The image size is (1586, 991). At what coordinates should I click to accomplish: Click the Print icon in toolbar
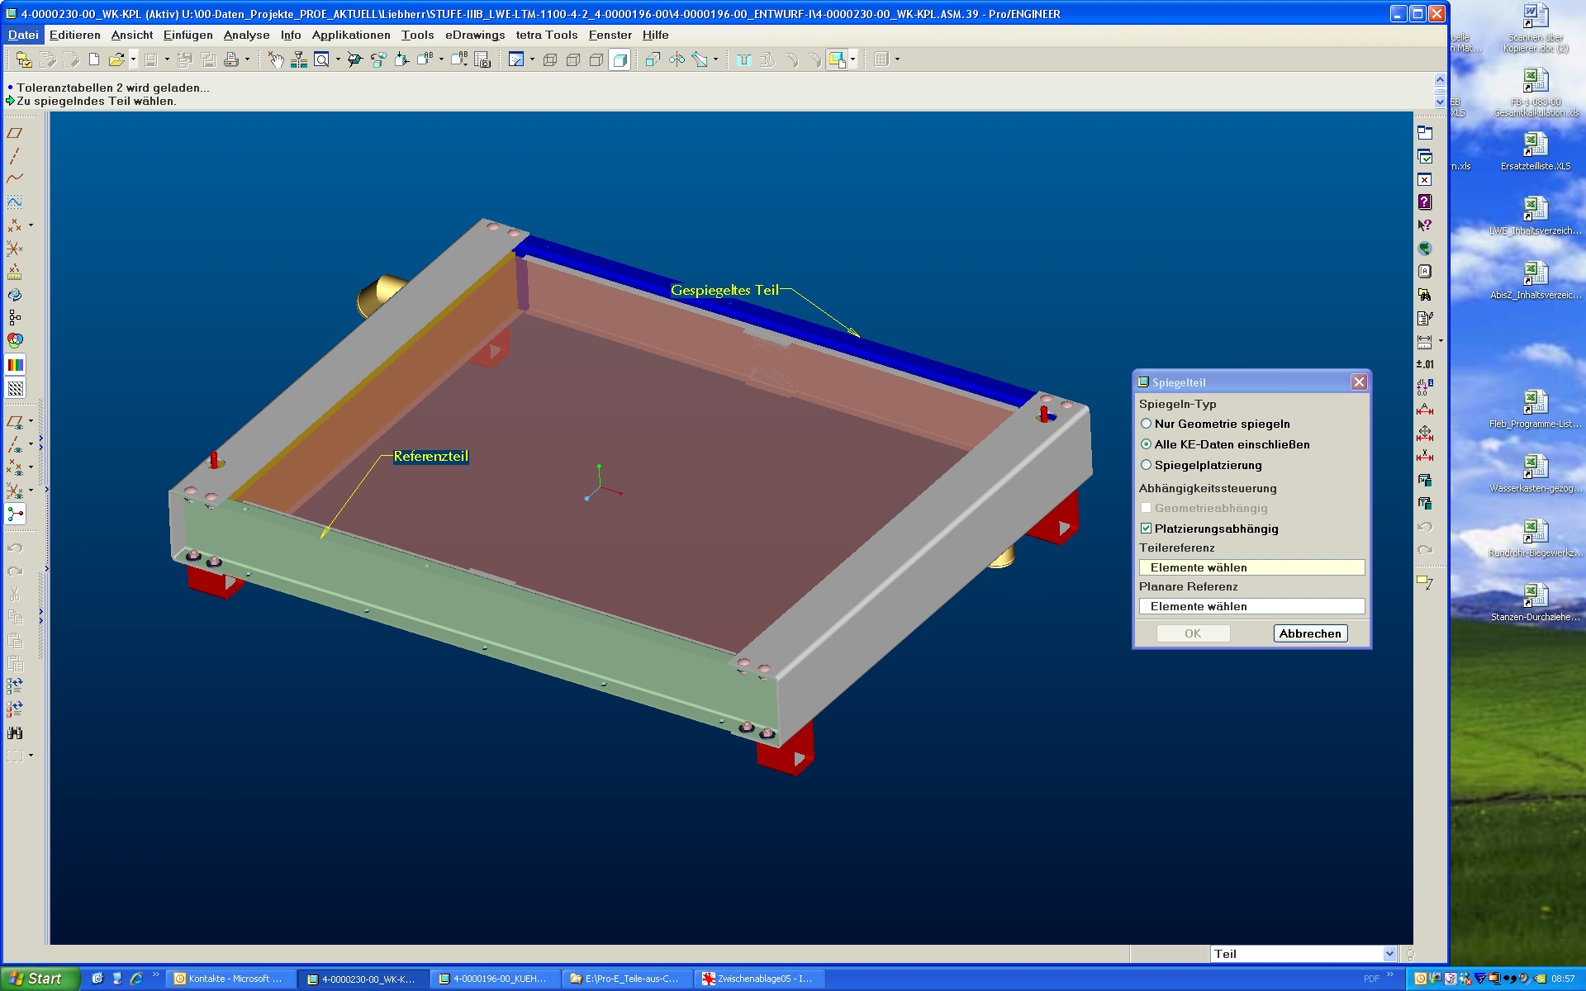[231, 59]
